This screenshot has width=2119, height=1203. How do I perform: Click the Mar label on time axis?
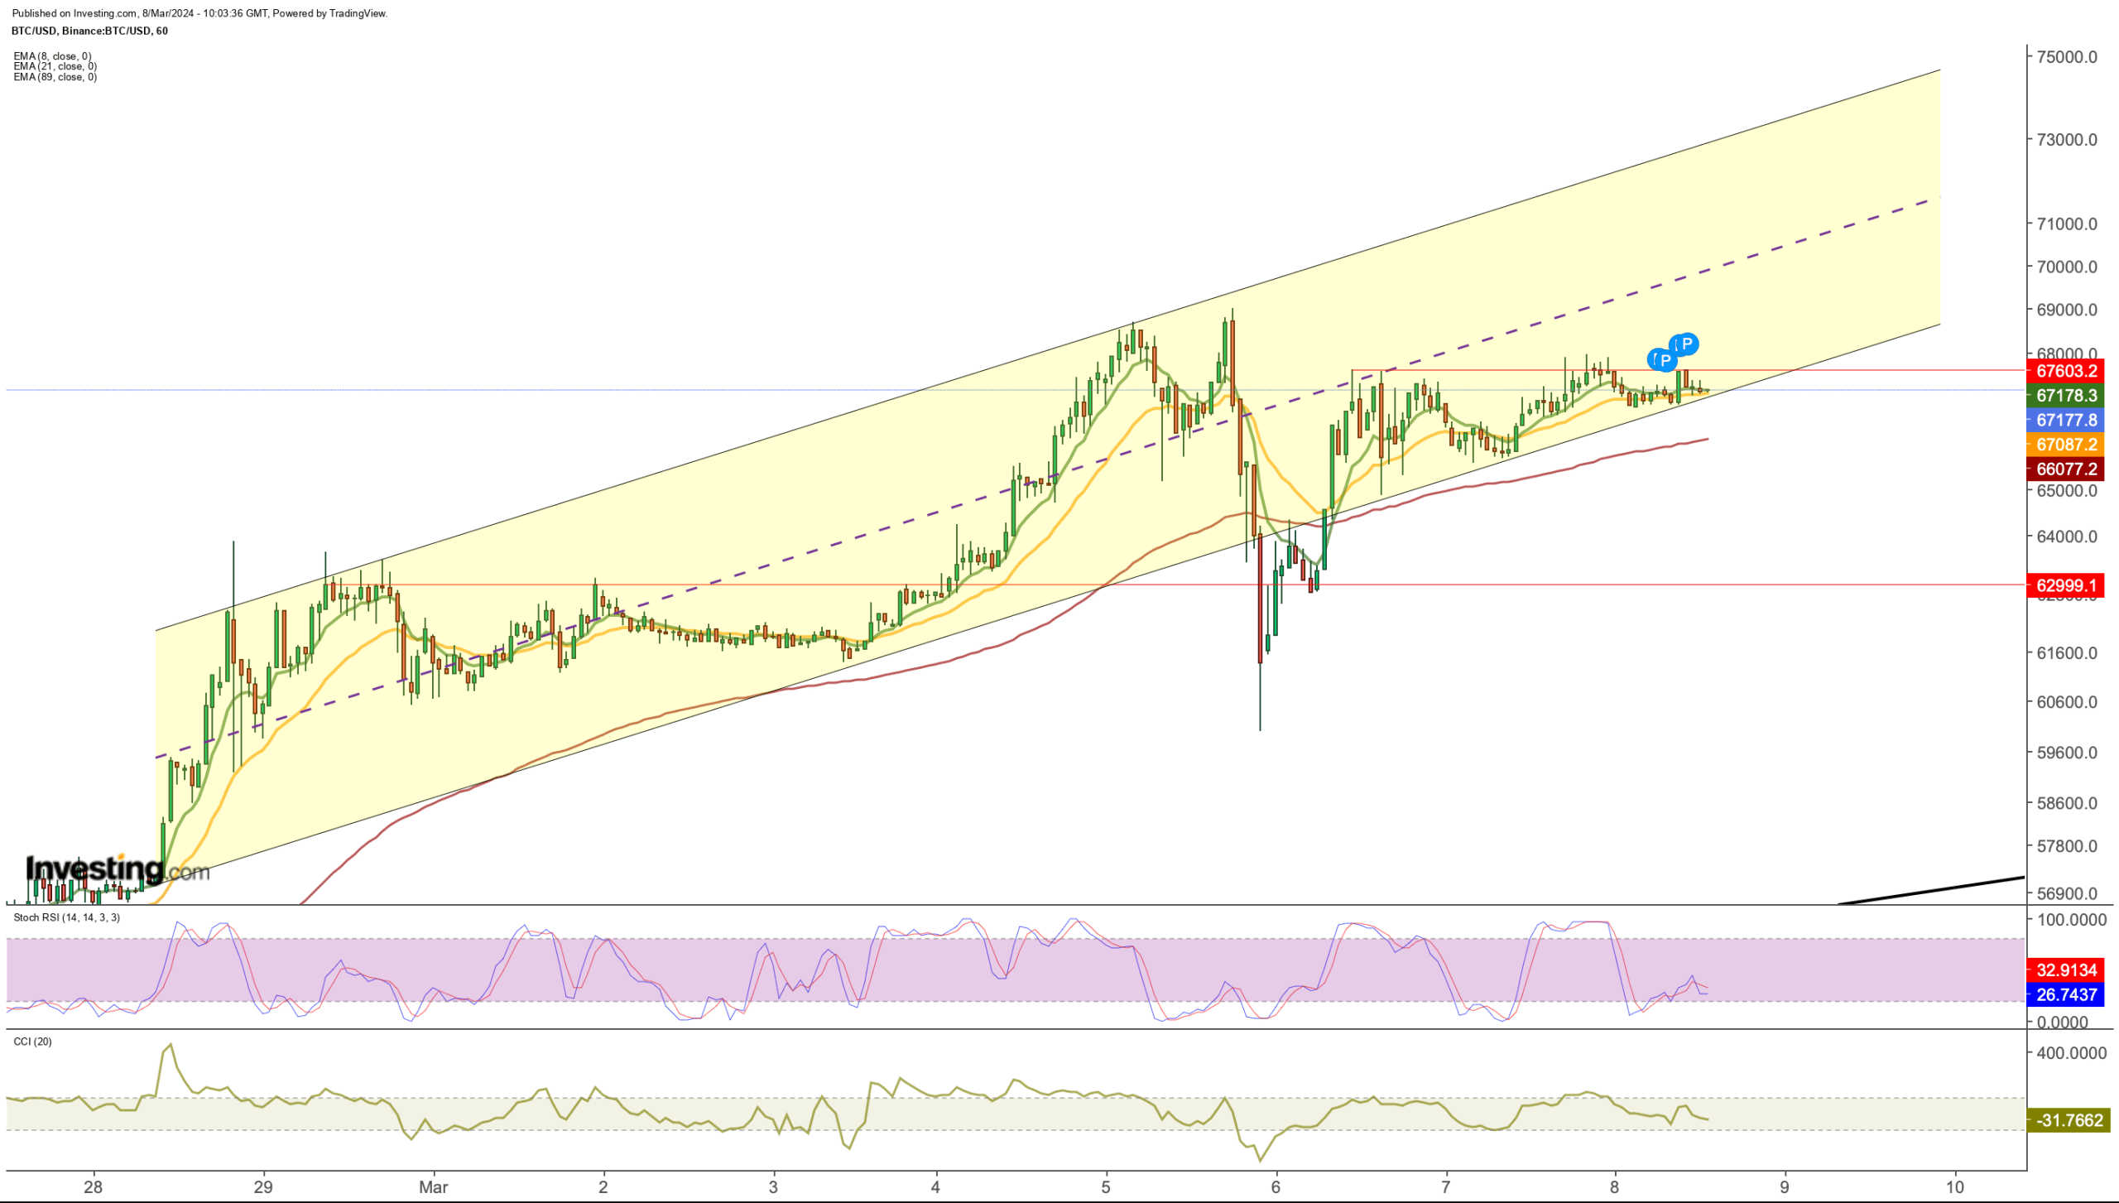tap(433, 1186)
